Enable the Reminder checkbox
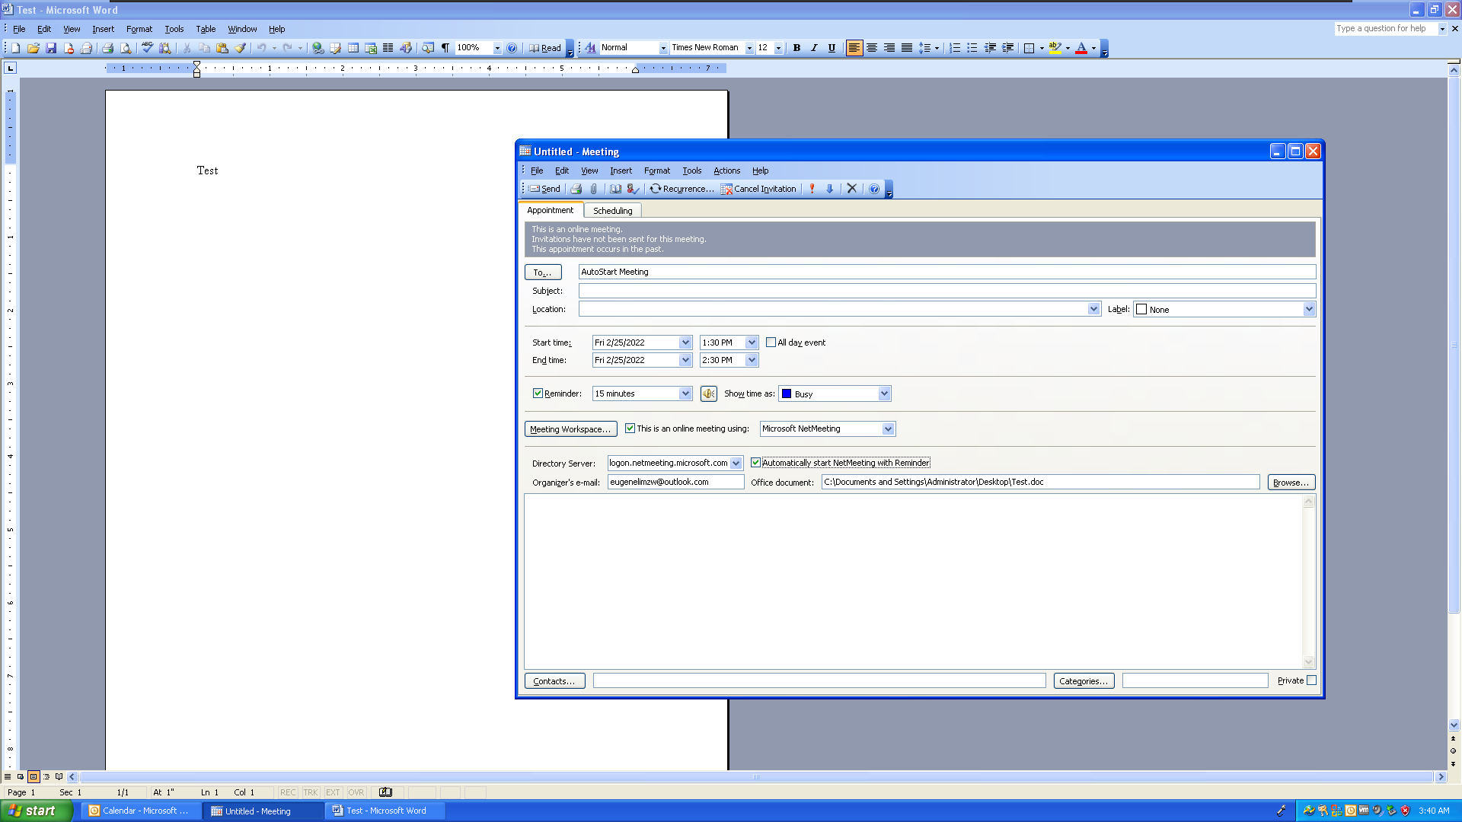1462x822 pixels. (x=538, y=393)
